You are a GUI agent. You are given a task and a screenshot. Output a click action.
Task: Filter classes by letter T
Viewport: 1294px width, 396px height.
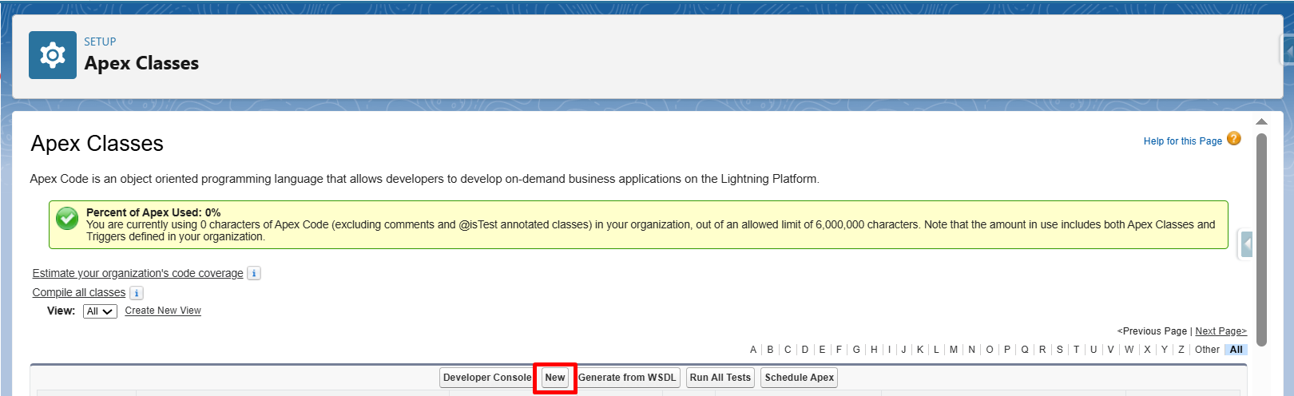(x=1076, y=350)
